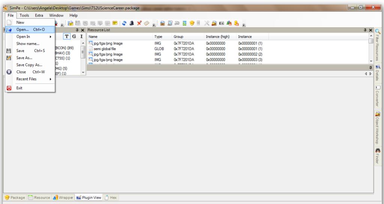Open the Converter side panel
Viewport: 384px width, 204px height.
tap(377, 96)
